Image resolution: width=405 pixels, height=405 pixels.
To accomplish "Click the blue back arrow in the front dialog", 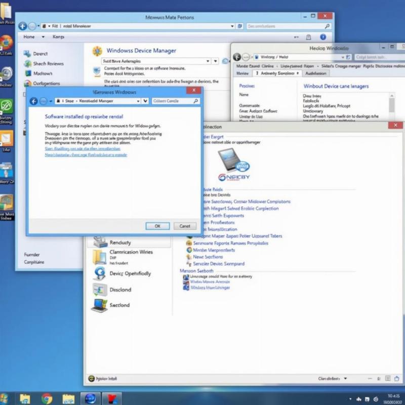I will pos(34,101).
